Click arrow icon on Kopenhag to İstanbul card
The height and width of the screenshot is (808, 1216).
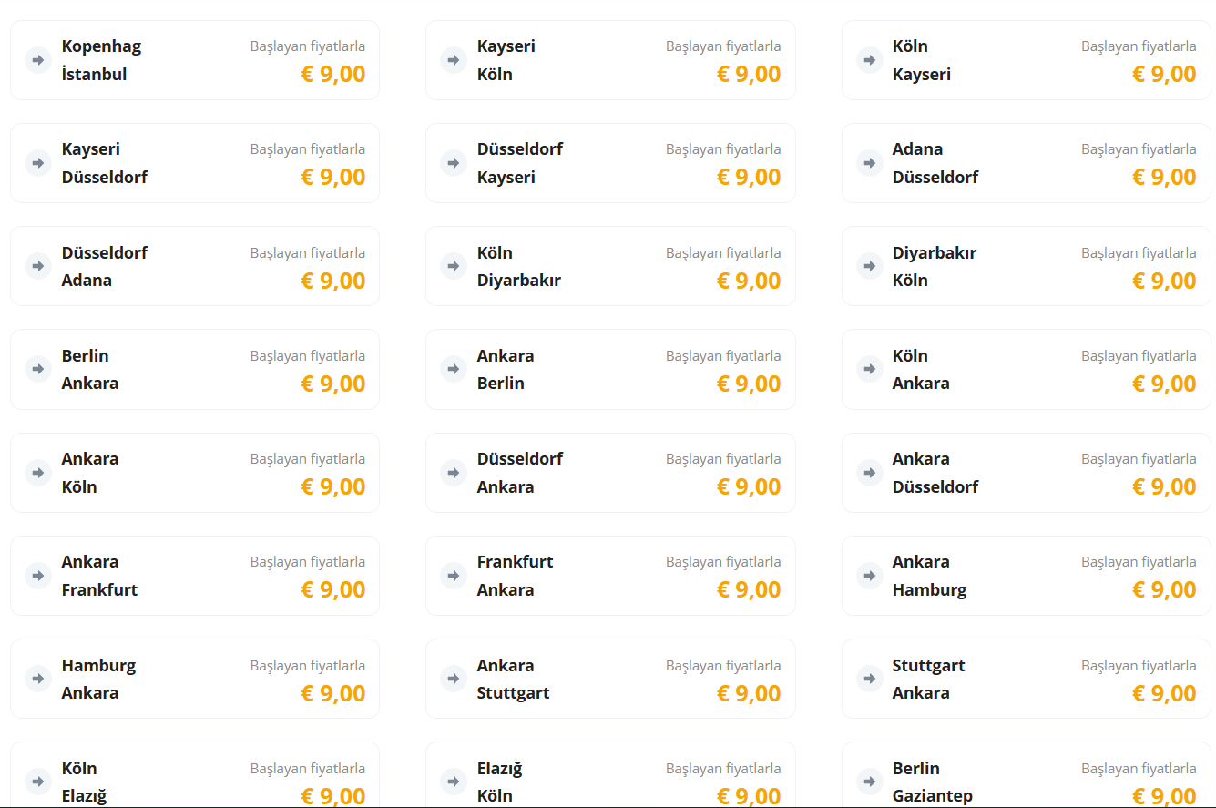[x=37, y=60]
